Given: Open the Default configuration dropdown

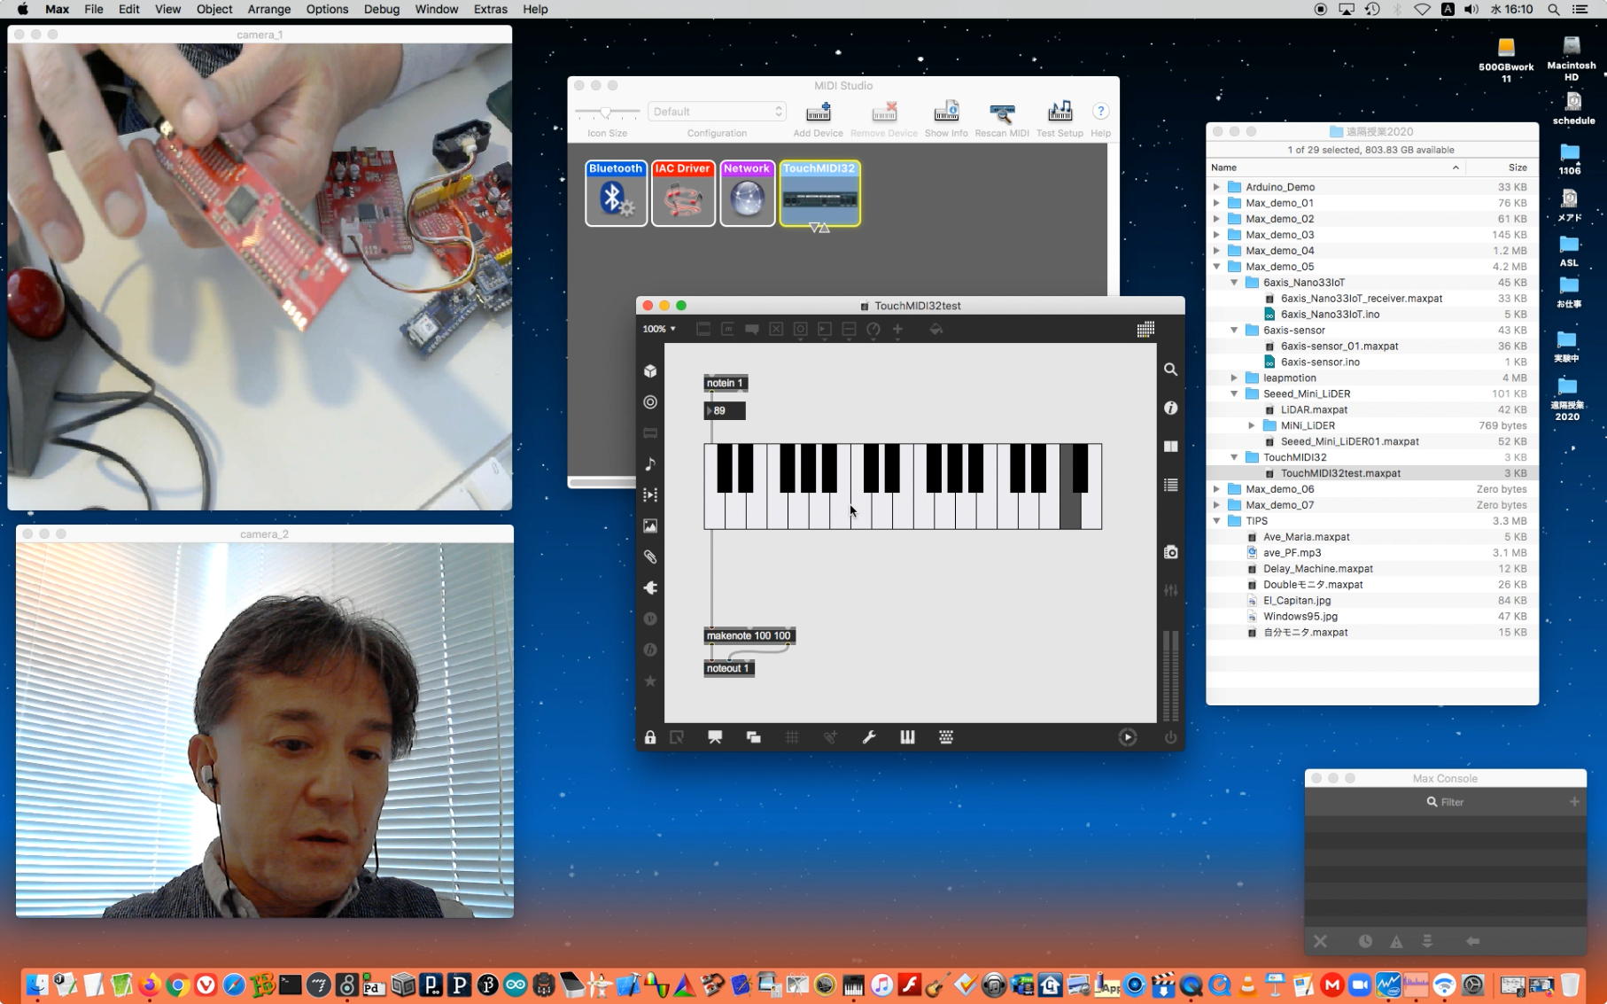Looking at the screenshot, I should (717, 112).
